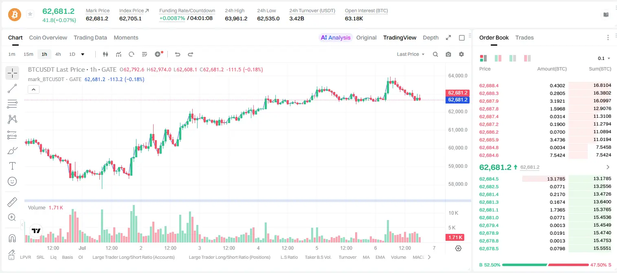Take a chart snapshot with camera icon
The image size is (617, 273).
click(448, 54)
